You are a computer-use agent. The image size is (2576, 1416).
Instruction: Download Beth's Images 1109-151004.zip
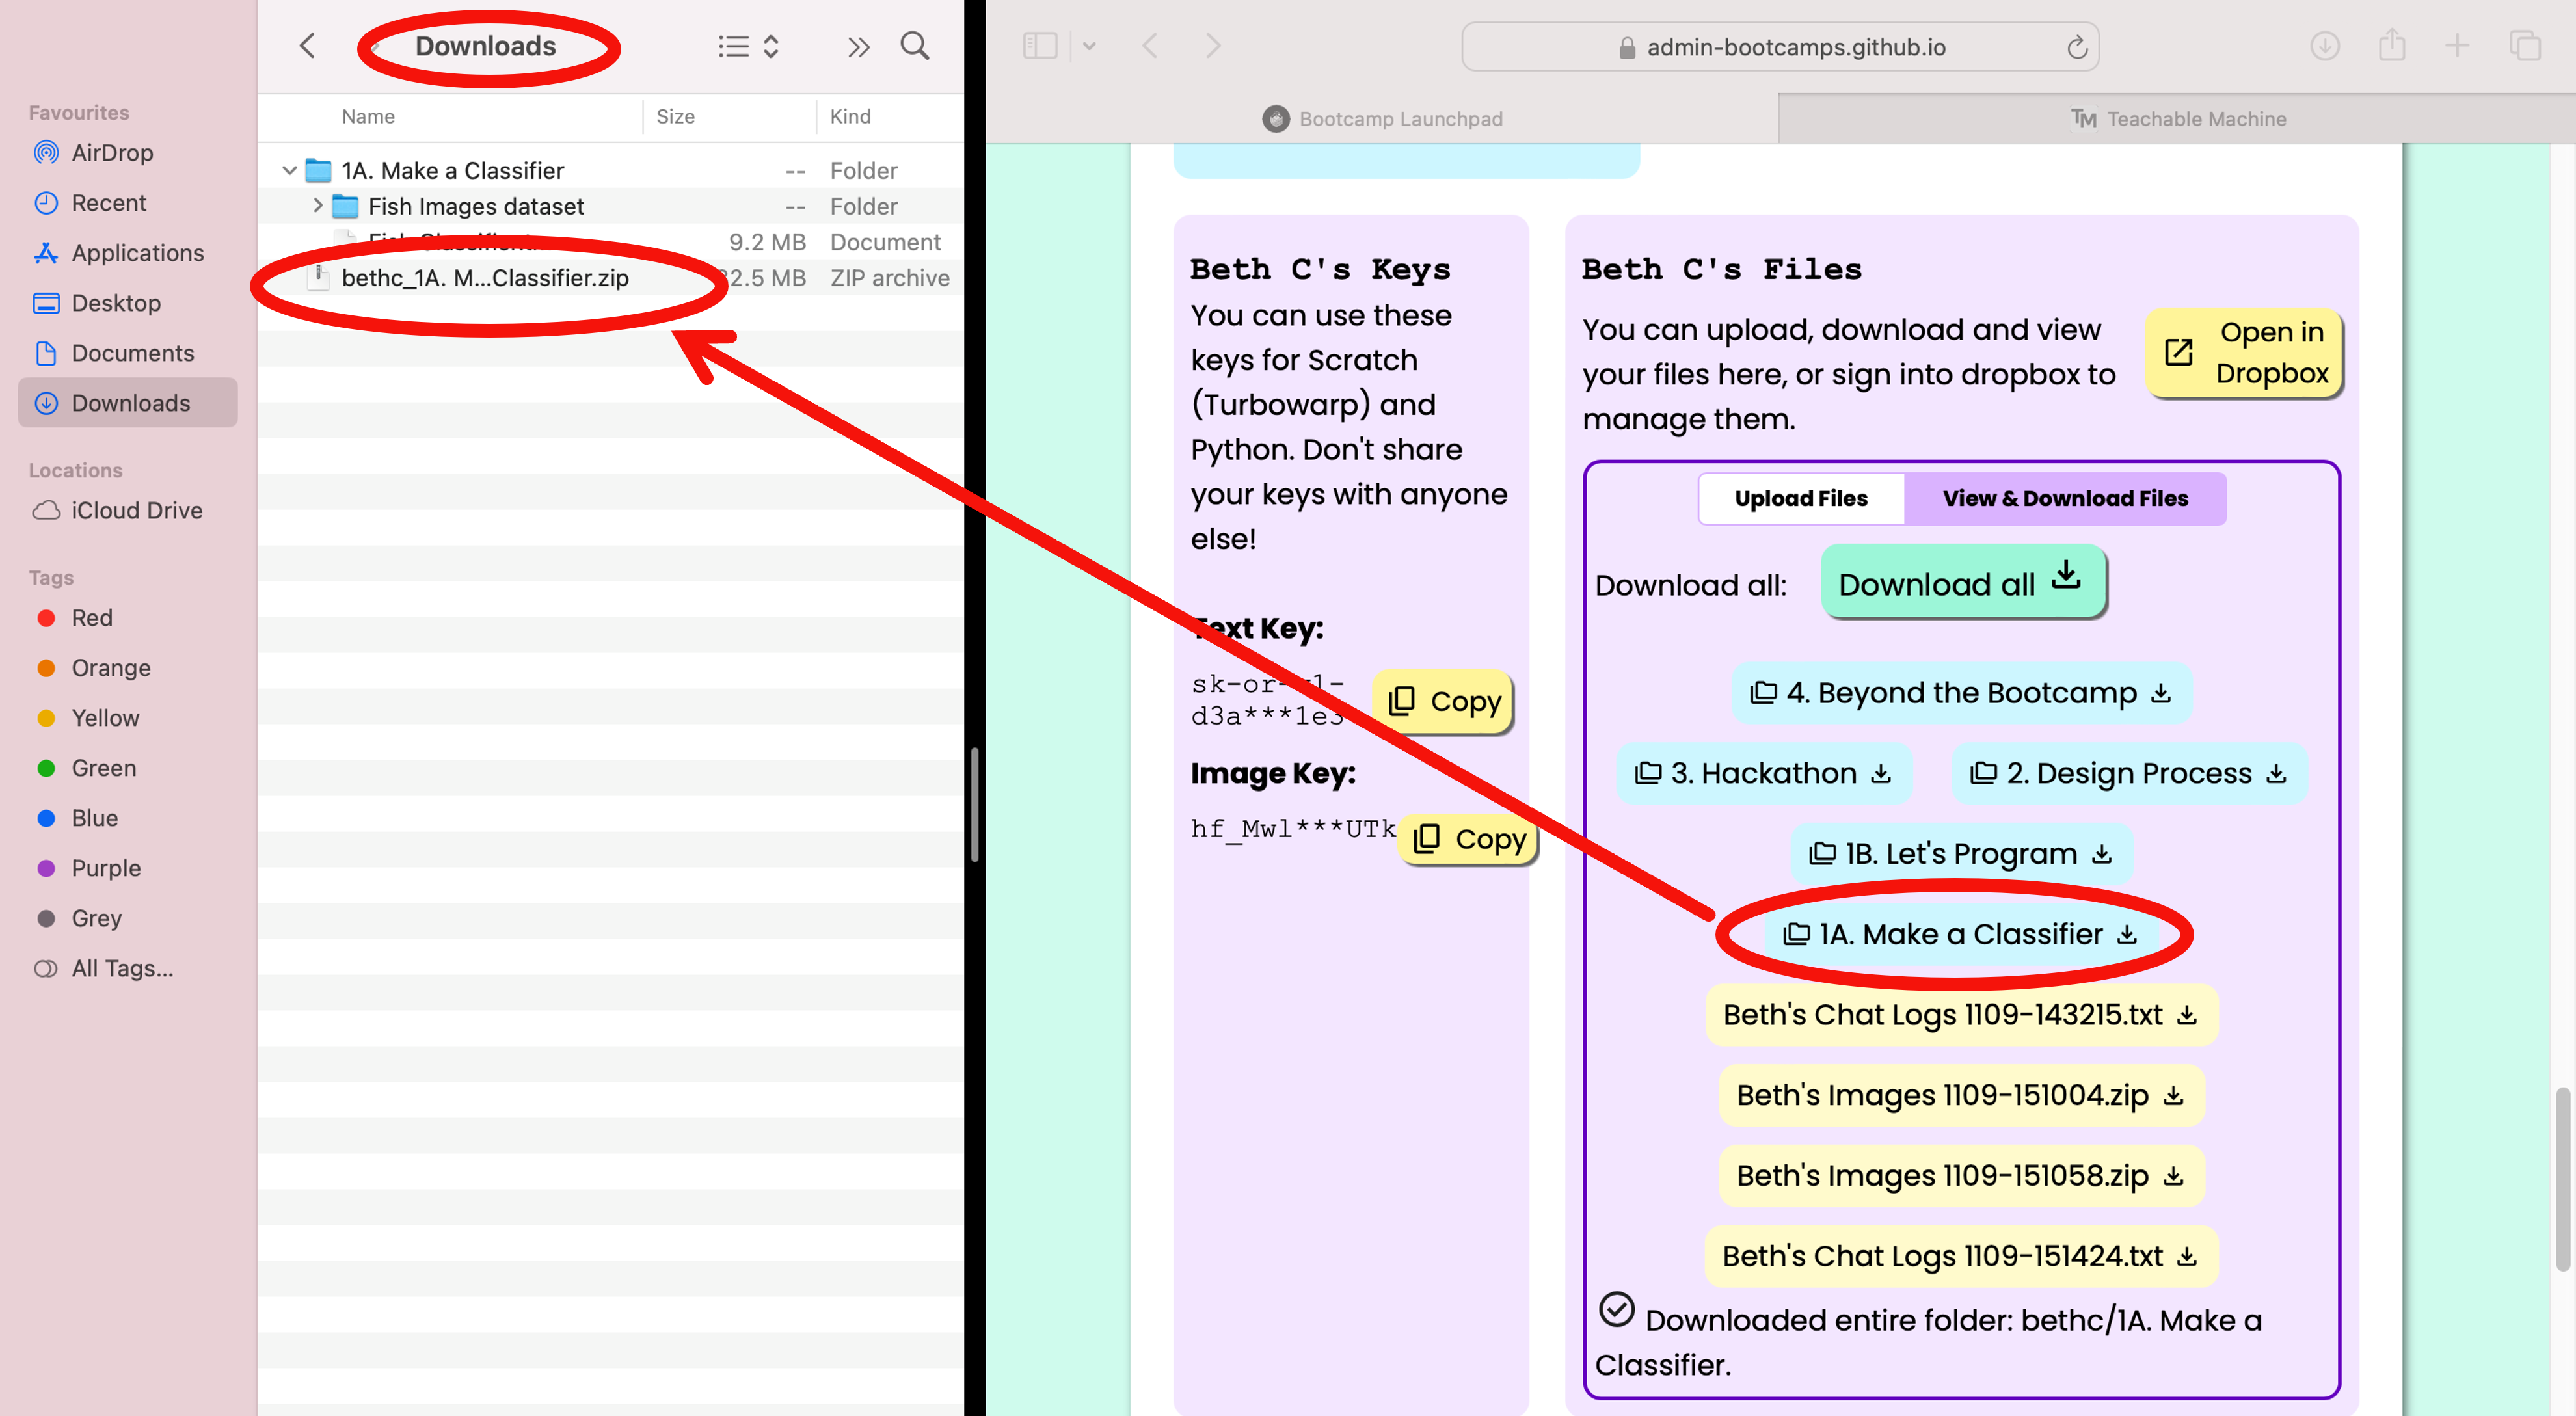click(x=1961, y=1095)
